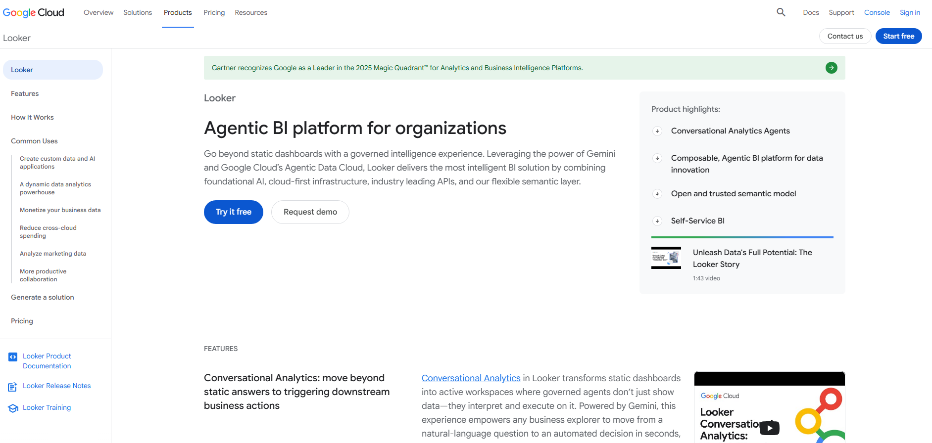Viewport: 932px width, 443px height.
Task: Open the Products tab
Action: coord(178,12)
